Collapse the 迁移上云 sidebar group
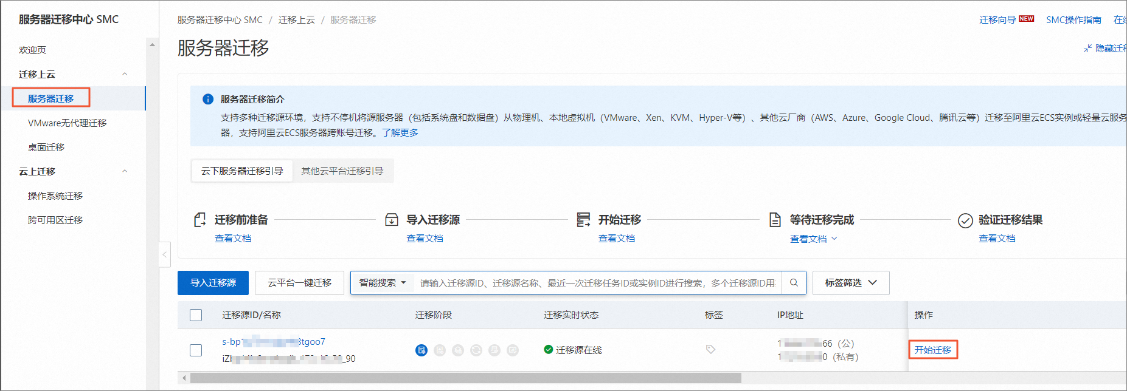1127x391 pixels. click(x=125, y=74)
